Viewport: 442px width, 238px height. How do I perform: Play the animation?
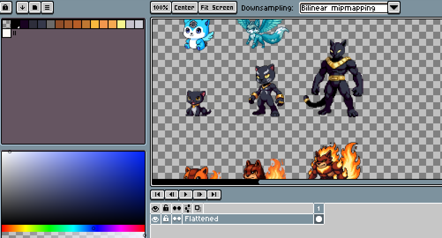186,194
